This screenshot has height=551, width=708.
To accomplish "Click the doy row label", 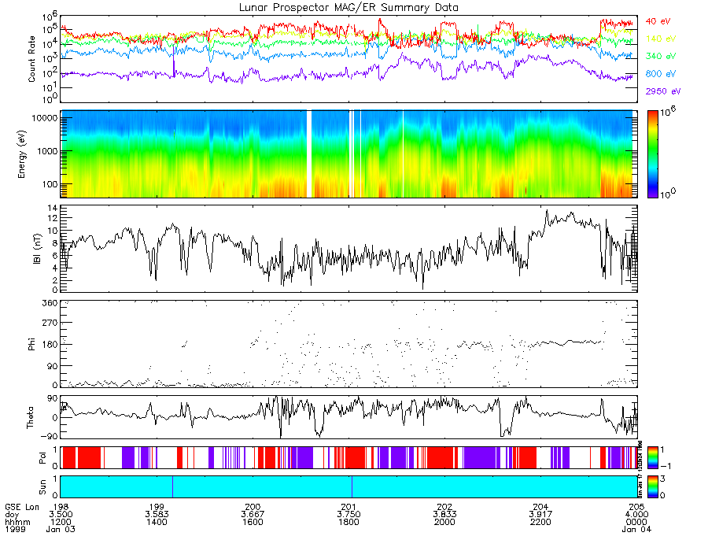I will 12,515.
